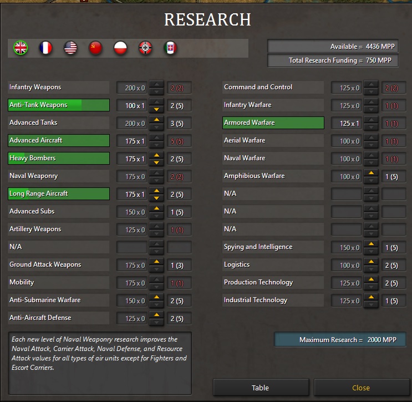Select Advanced Aircraft progress bar

point(58,141)
